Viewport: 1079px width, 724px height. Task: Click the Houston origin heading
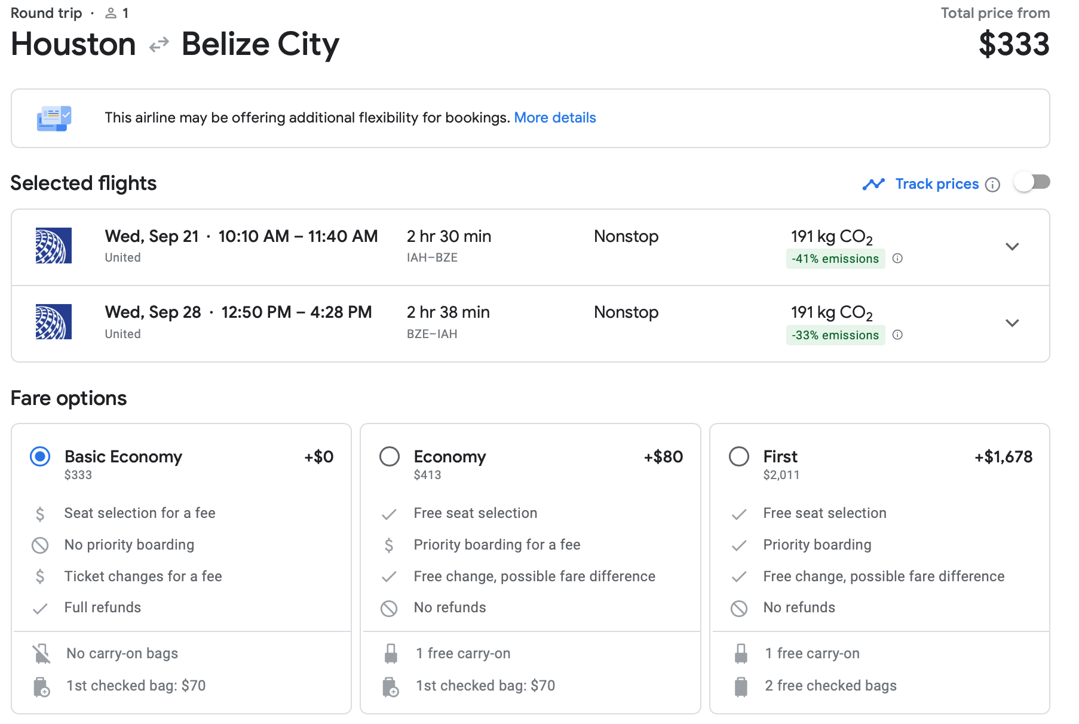(x=73, y=44)
